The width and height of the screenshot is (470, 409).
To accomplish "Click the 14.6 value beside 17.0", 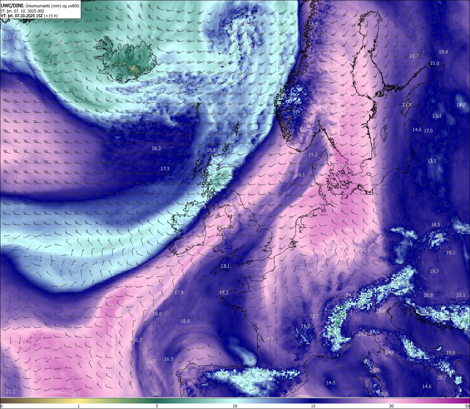I will pos(417,130).
